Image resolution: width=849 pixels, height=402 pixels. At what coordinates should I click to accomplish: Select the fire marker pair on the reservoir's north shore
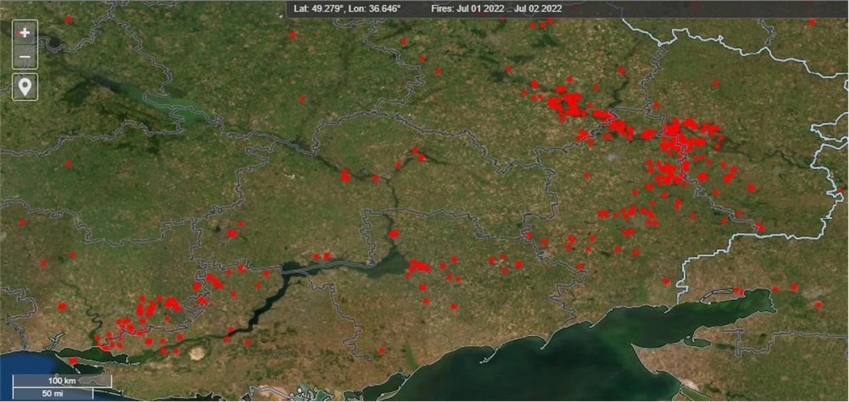[321, 256]
